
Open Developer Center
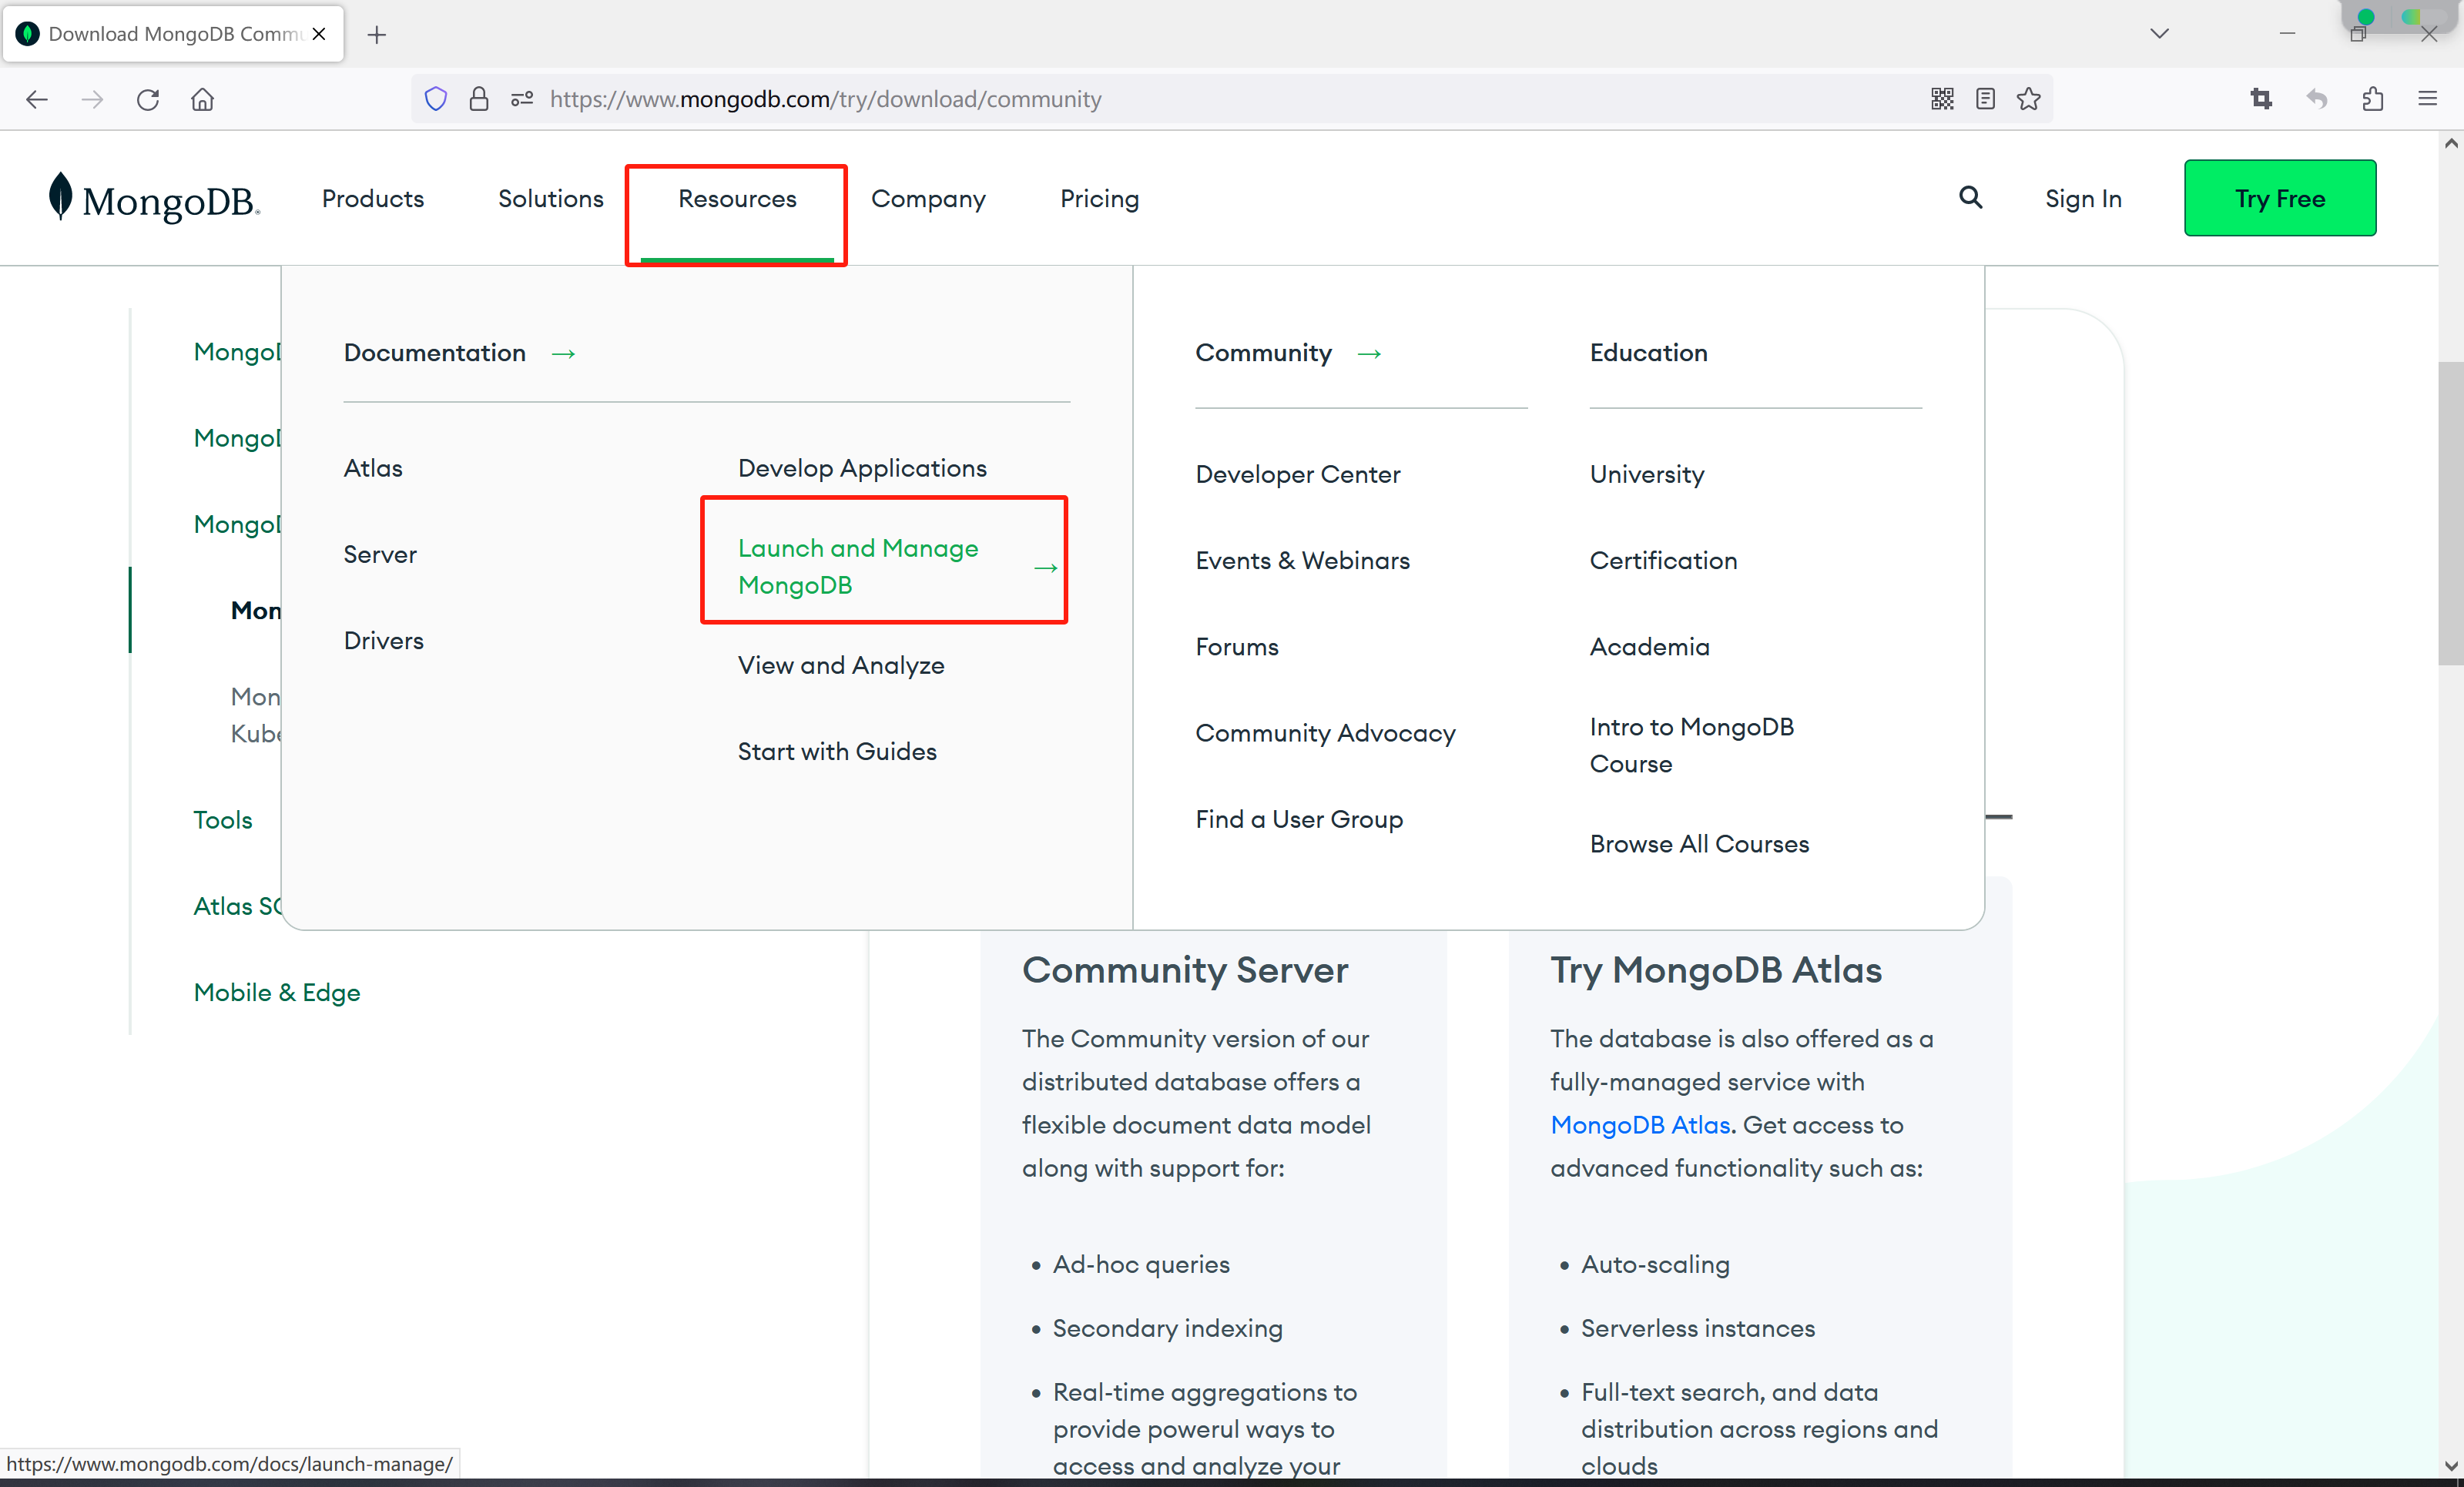pos(1298,474)
